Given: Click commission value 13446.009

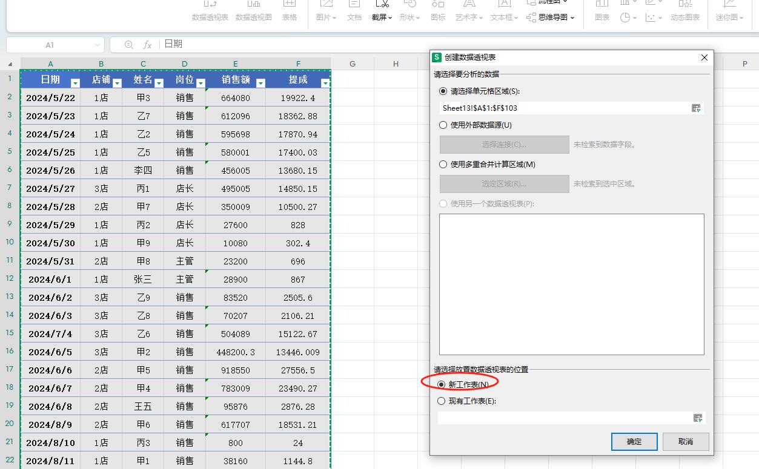Looking at the screenshot, I should coord(298,352).
